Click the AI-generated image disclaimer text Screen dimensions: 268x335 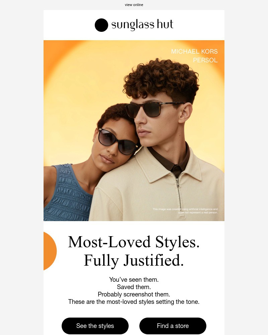[x=185, y=211]
